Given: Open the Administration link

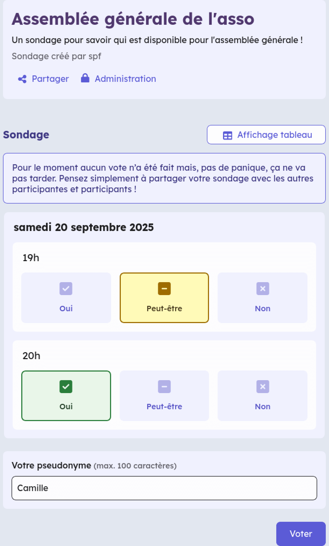Looking at the screenshot, I should [125, 79].
